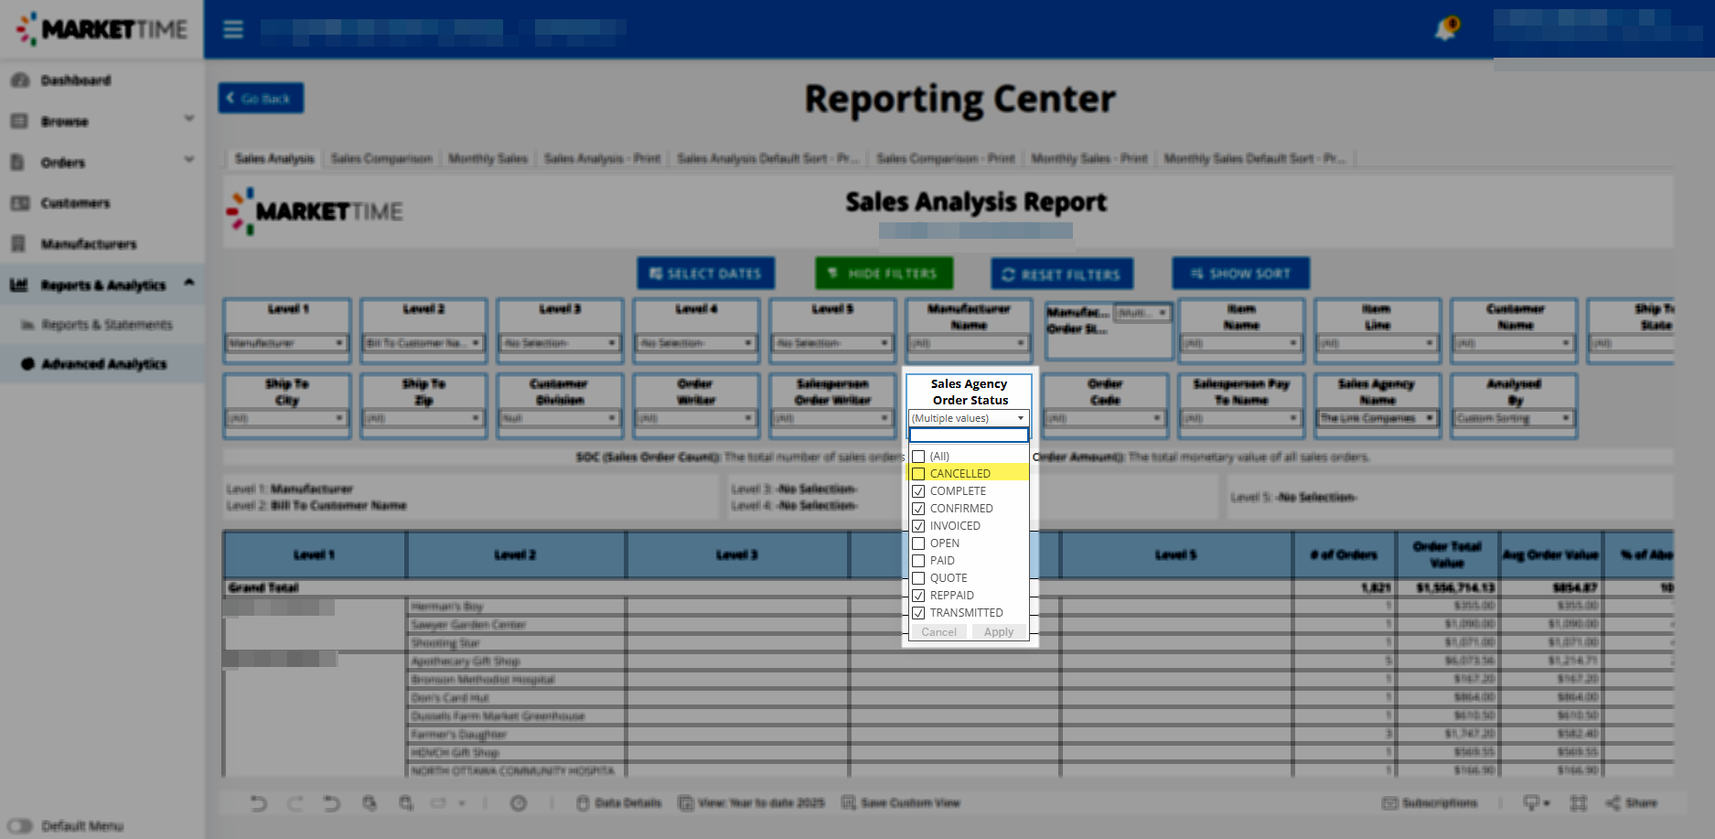Click the Subscriptions icon
The width and height of the screenshot is (1715, 839).
click(1389, 803)
